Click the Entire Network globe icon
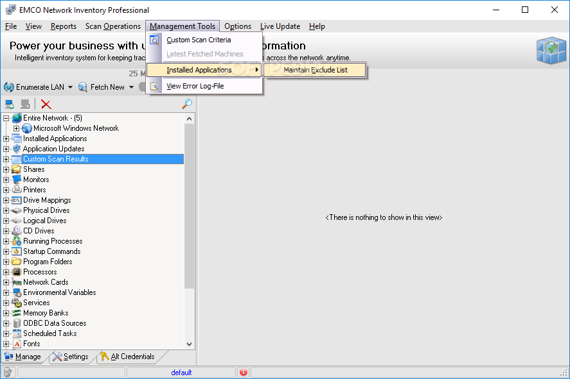 tap(17, 118)
